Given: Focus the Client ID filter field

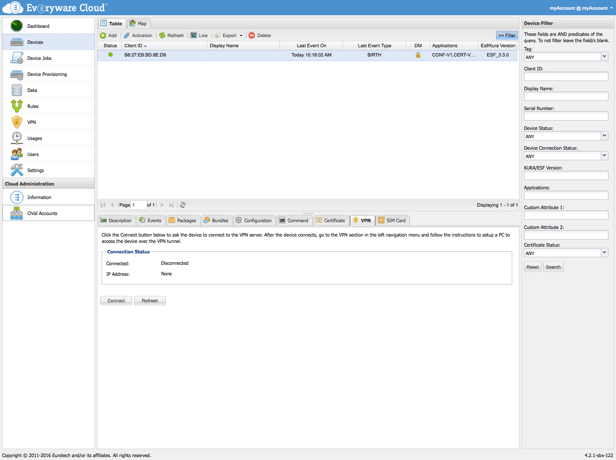Looking at the screenshot, I should (x=566, y=76).
